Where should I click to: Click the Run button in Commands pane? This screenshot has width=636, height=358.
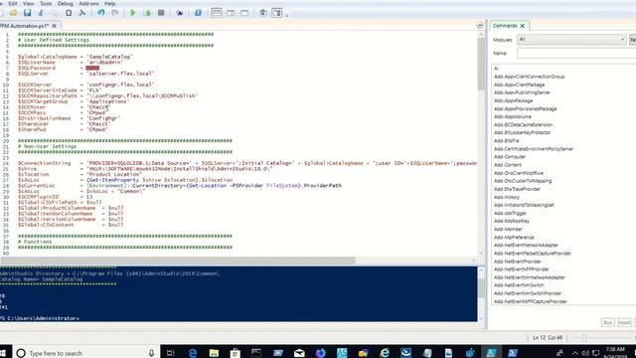pyautogui.click(x=607, y=322)
